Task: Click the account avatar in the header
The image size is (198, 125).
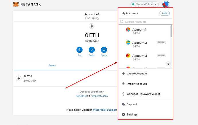Action: [x=166, y=4]
